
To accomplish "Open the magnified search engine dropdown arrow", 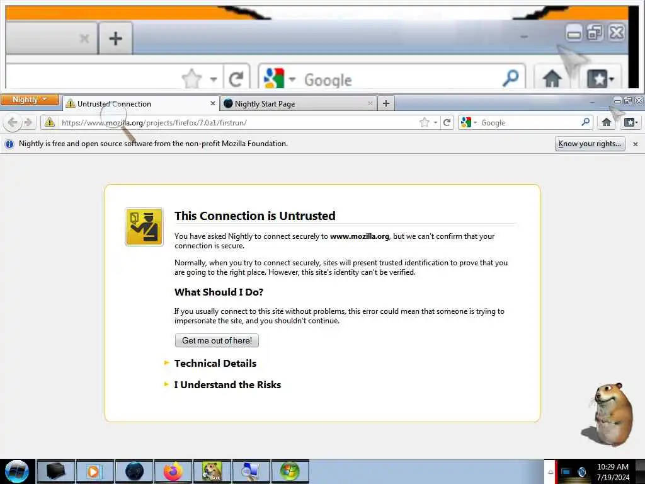I will tap(292, 79).
